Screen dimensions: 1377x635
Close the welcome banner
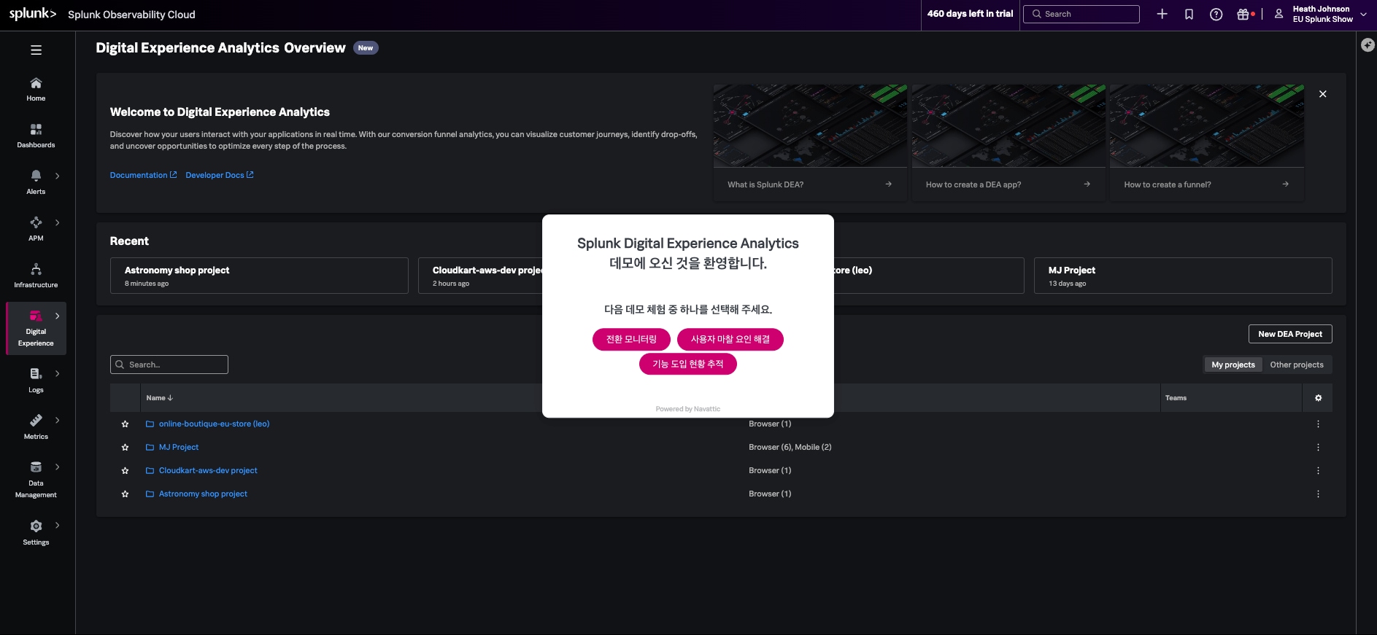click(x=1323, y=94)
